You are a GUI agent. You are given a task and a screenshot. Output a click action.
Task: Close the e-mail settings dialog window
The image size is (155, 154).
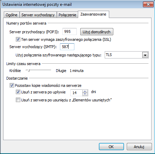click(x=148, y=4)
